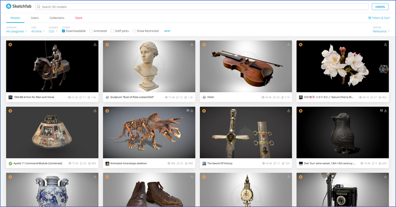This screenshot has height=207, width=396.
Task: Enable the Animated filter checkbox
Action: coord(91,31)
